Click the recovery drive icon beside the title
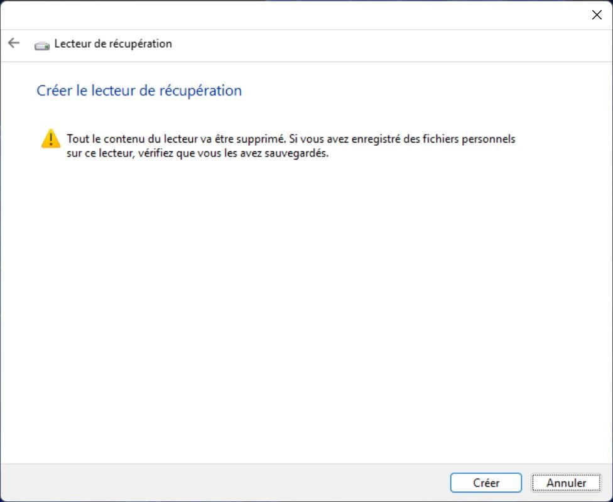Viewport: 613px width, 502px height. coord(42,45)
